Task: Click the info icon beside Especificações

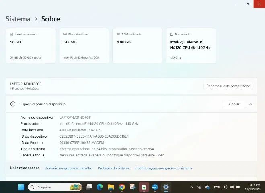Action: click(13, 104)
